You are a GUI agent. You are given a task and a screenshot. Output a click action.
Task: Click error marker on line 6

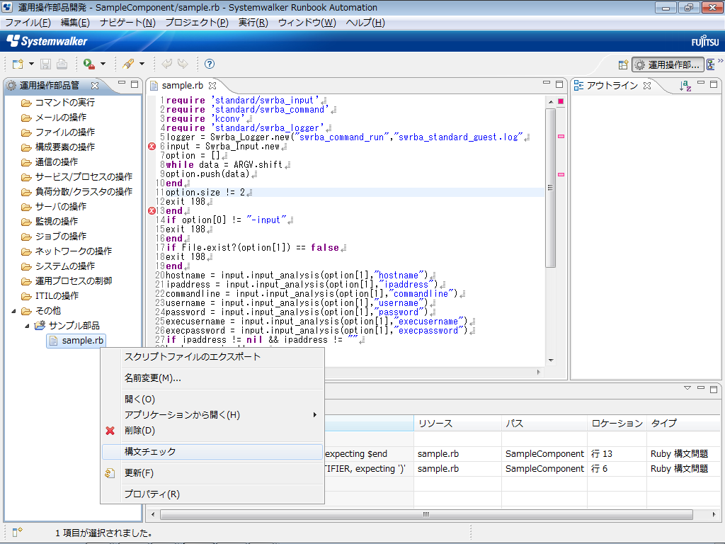152,147
